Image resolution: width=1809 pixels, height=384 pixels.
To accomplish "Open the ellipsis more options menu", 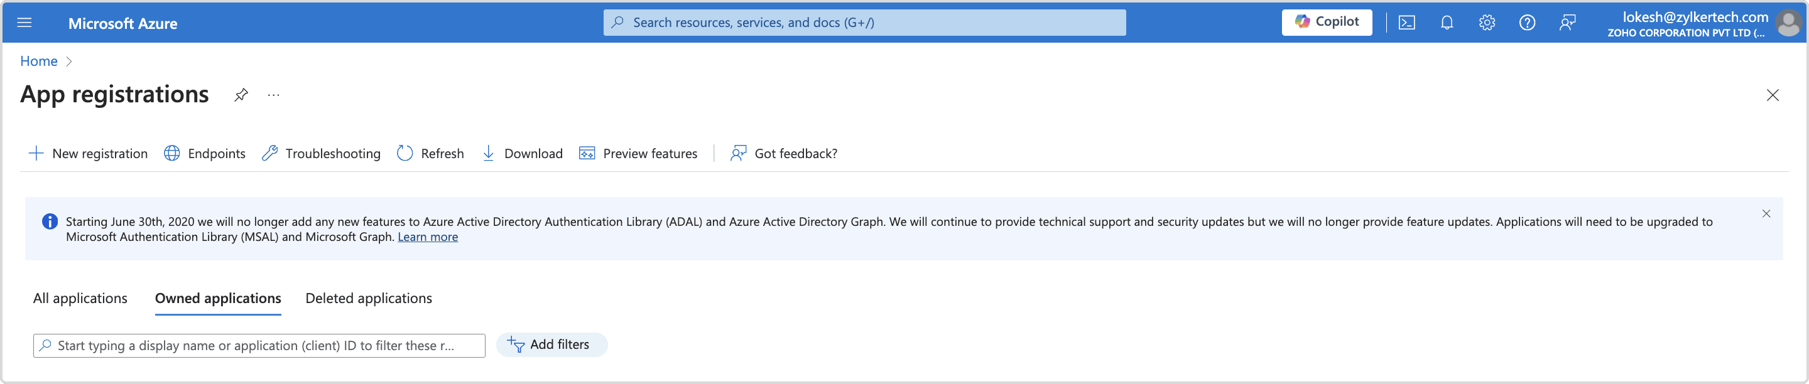I will (273, 95).
